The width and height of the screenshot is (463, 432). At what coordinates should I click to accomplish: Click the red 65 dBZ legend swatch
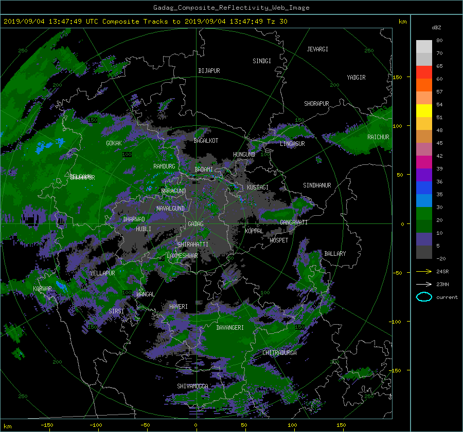coord(424,72)
